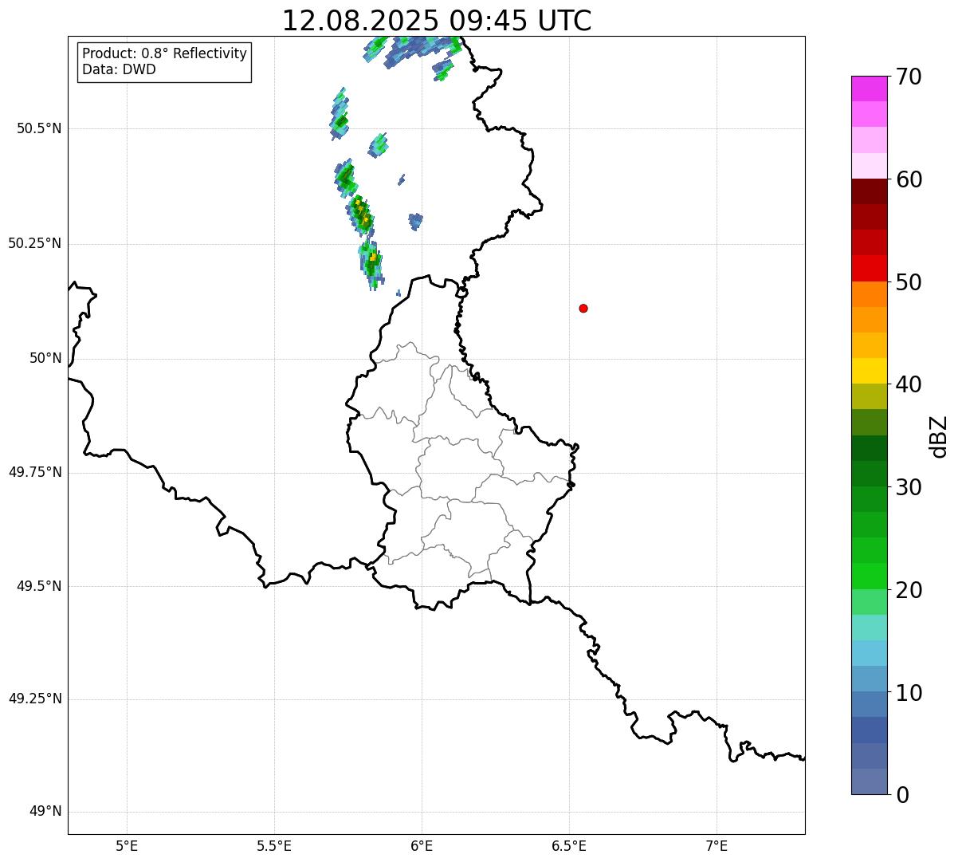Click the "6.5°E" longitude label

[569, 846]
